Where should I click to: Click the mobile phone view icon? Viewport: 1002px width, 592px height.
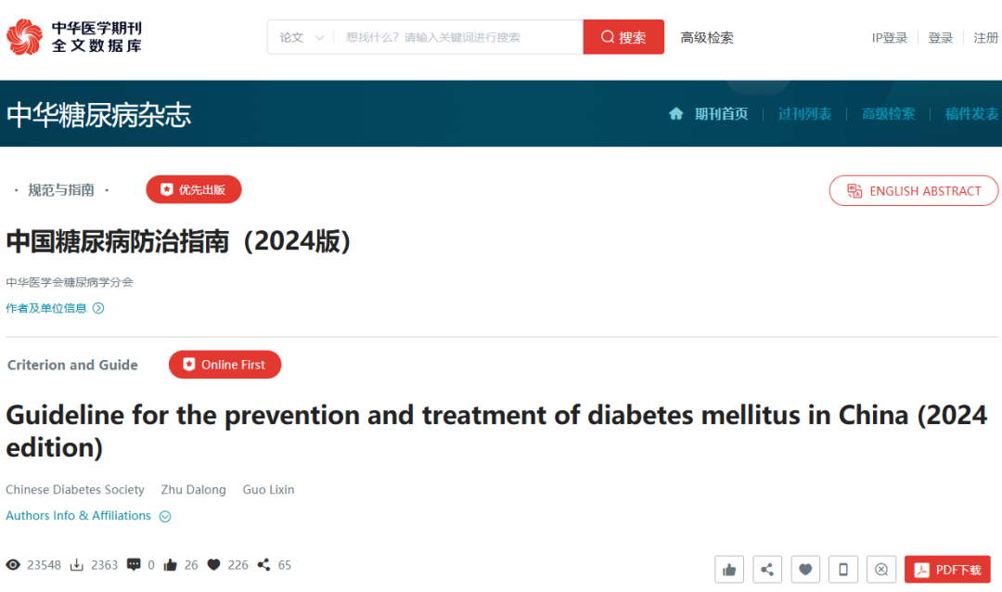pyautogui.click(x=843, y=569)
